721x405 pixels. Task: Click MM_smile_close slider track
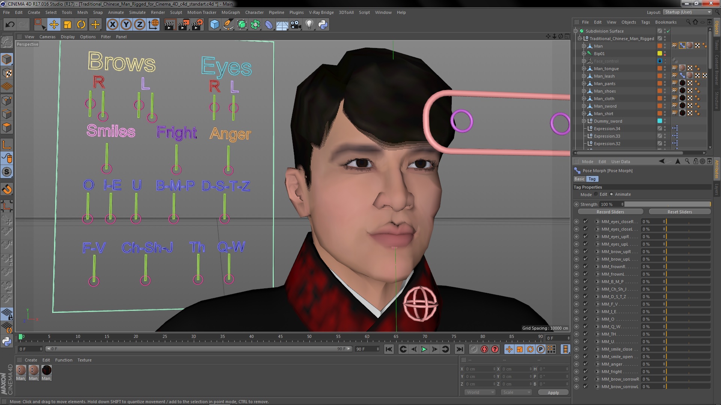point(688,349)
